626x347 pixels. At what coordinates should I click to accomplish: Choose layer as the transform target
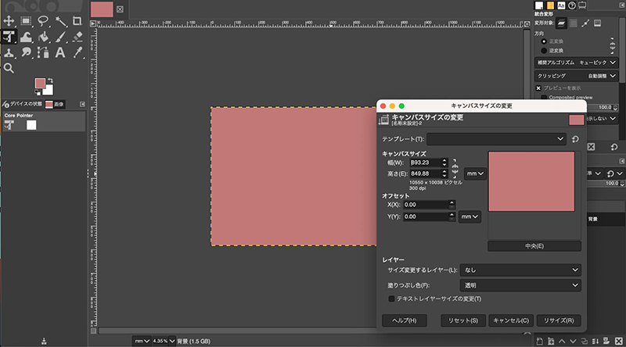(x=561, y=23)
